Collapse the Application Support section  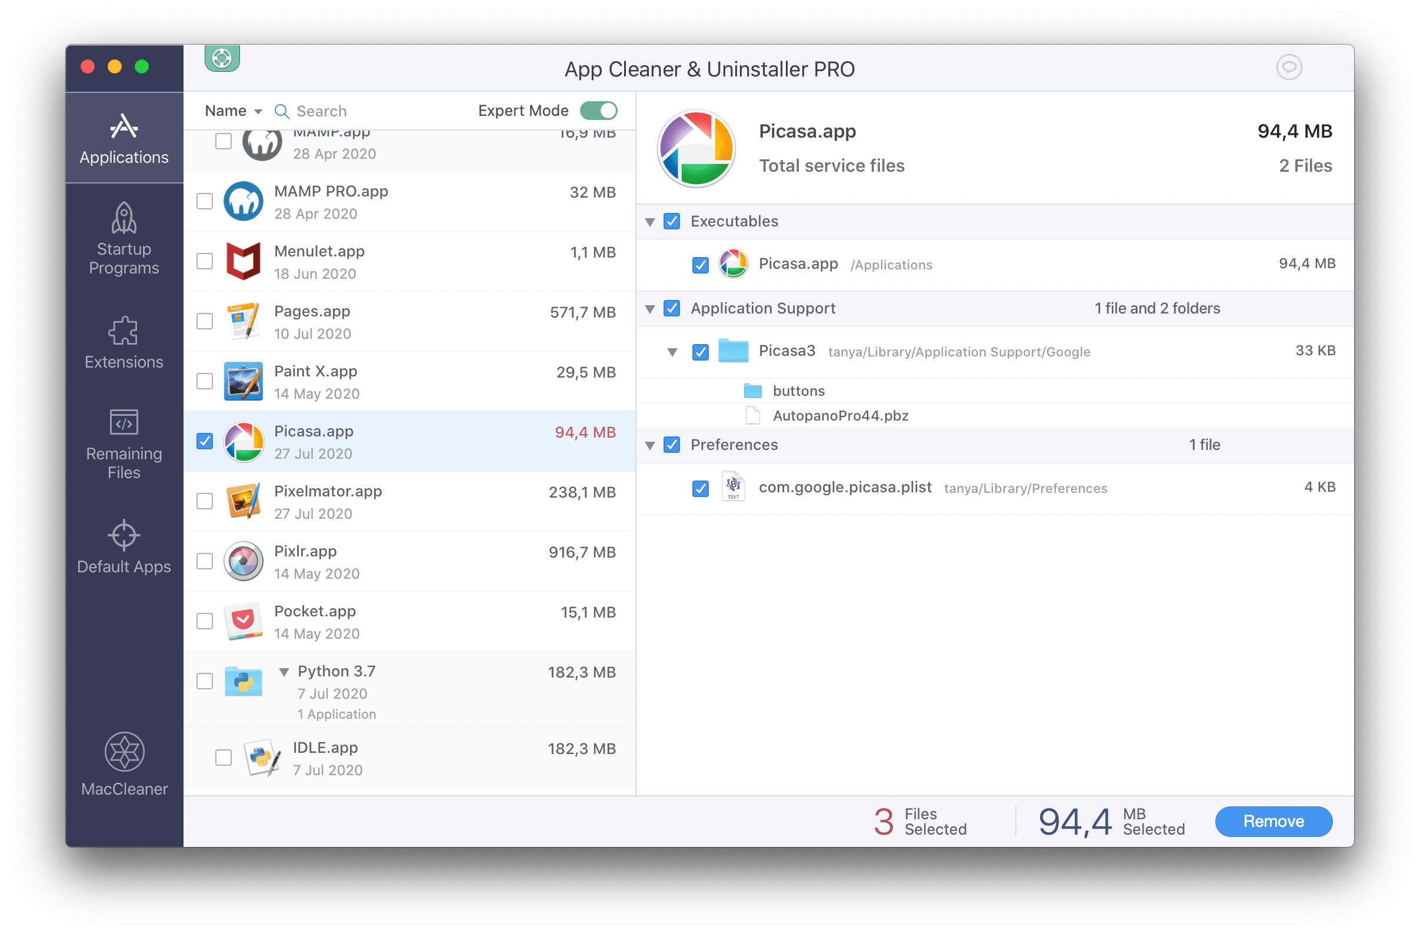(x=649, y=308)
